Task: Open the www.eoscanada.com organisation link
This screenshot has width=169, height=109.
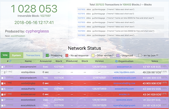Action: 124,78
